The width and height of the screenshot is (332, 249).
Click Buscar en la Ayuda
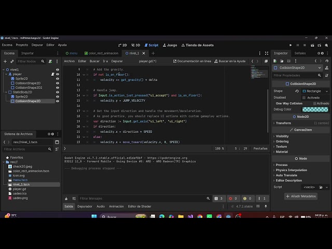230,61
